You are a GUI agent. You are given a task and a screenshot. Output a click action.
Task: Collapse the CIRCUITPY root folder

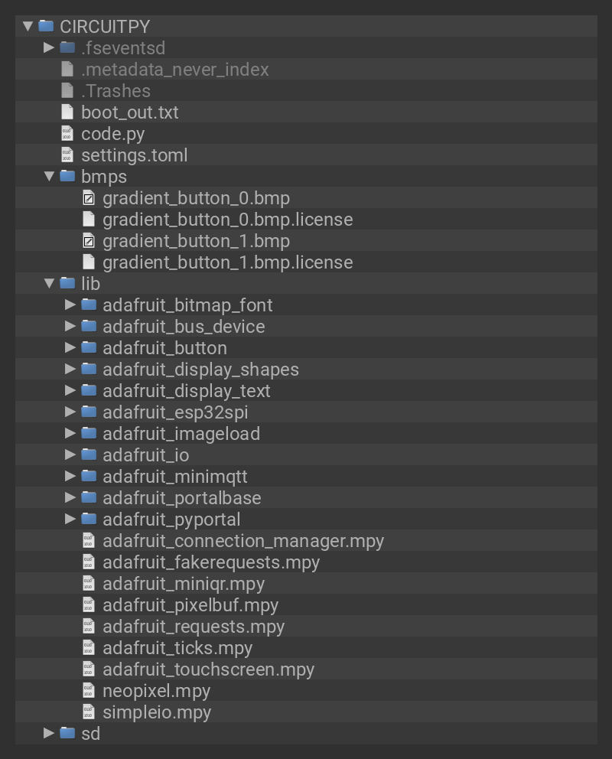28,26
